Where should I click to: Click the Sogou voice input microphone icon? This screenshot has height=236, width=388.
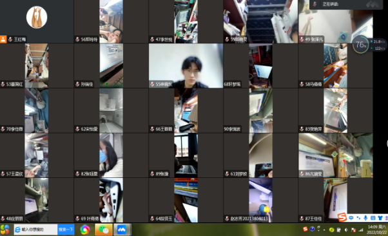tap(365, 218)
